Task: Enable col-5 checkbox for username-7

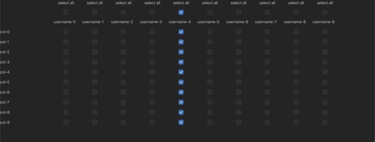Action: 267,82
